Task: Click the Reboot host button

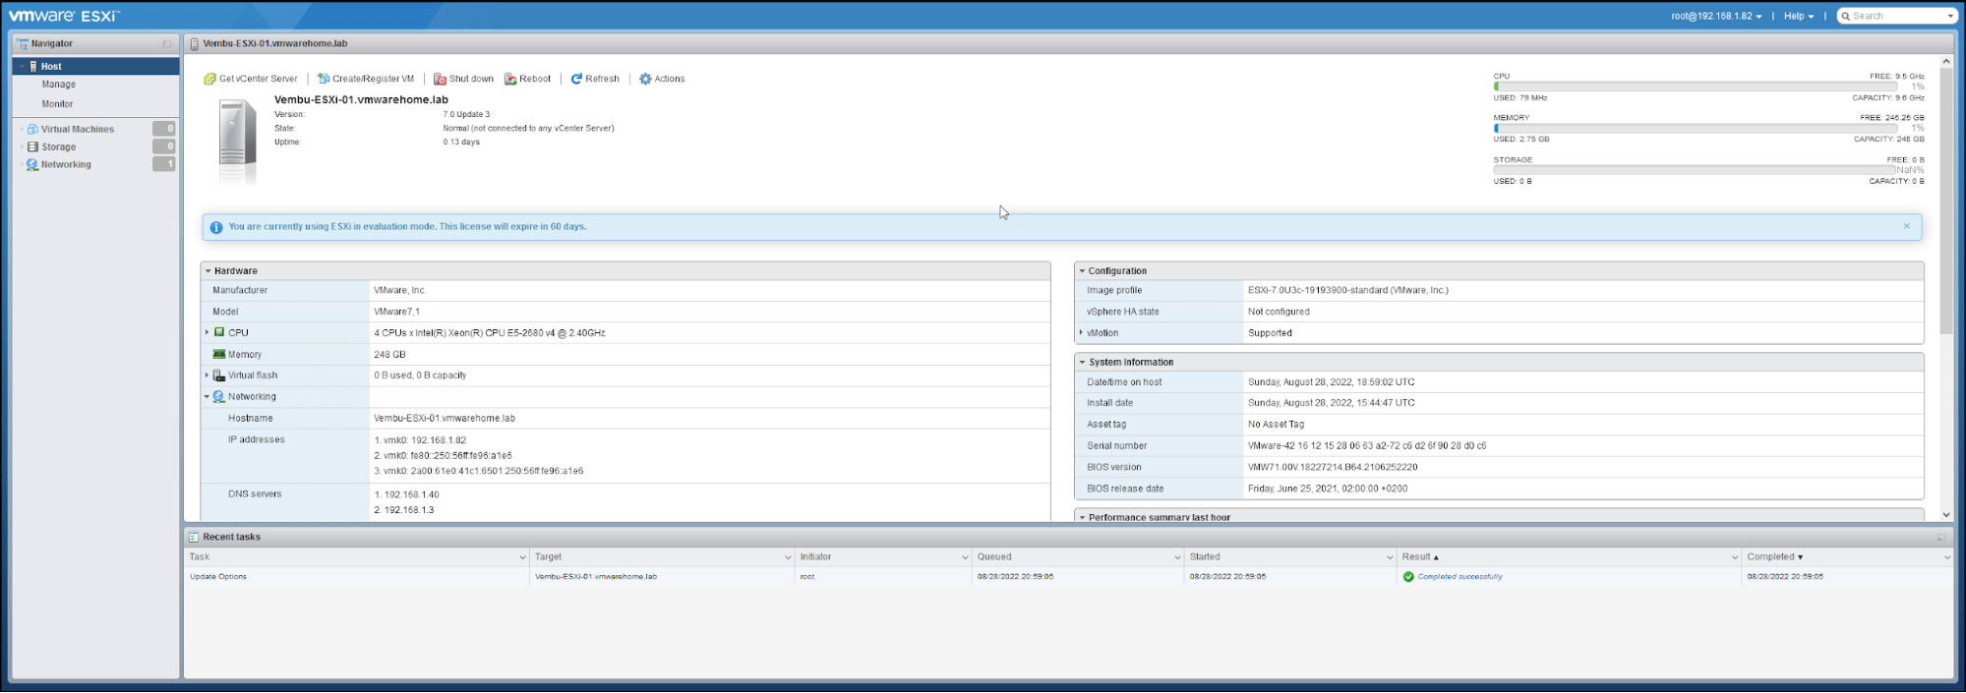Action: 528,79
